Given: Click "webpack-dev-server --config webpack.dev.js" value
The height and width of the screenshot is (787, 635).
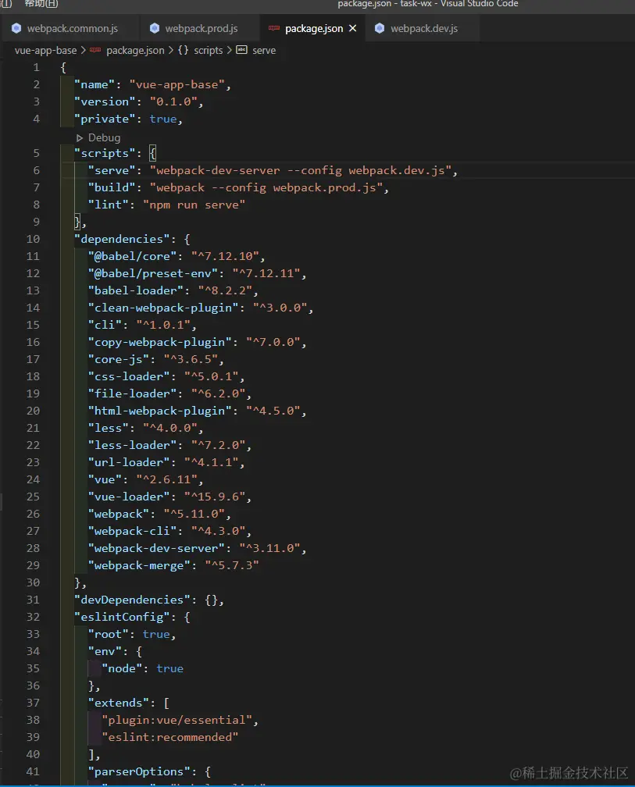Looking at the screenshot, I should click(301, 170).
